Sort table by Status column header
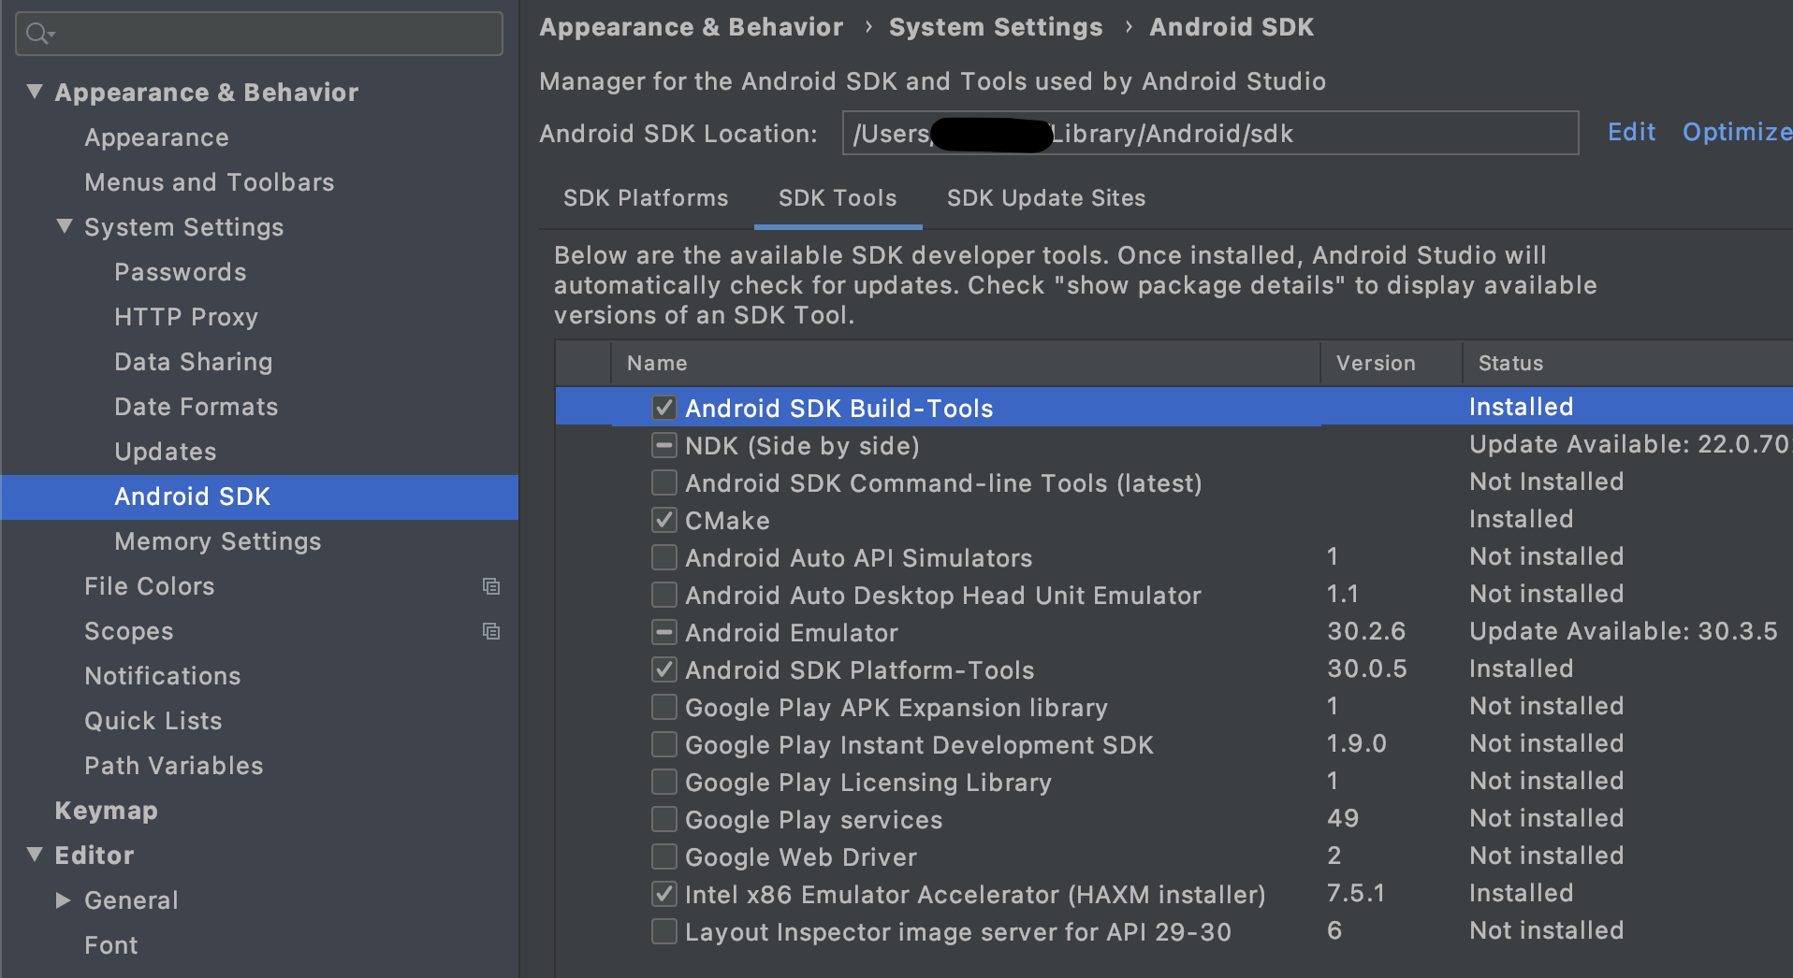Screen dimensions: 1793x978 point(1628,363)
